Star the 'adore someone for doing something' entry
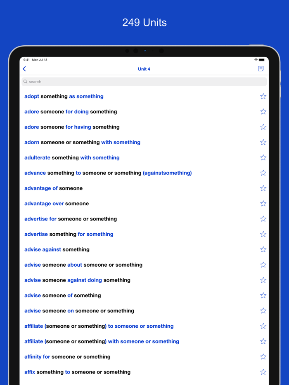Image resolution: width=289 pixels, height=385 pixels. [263, 111]
